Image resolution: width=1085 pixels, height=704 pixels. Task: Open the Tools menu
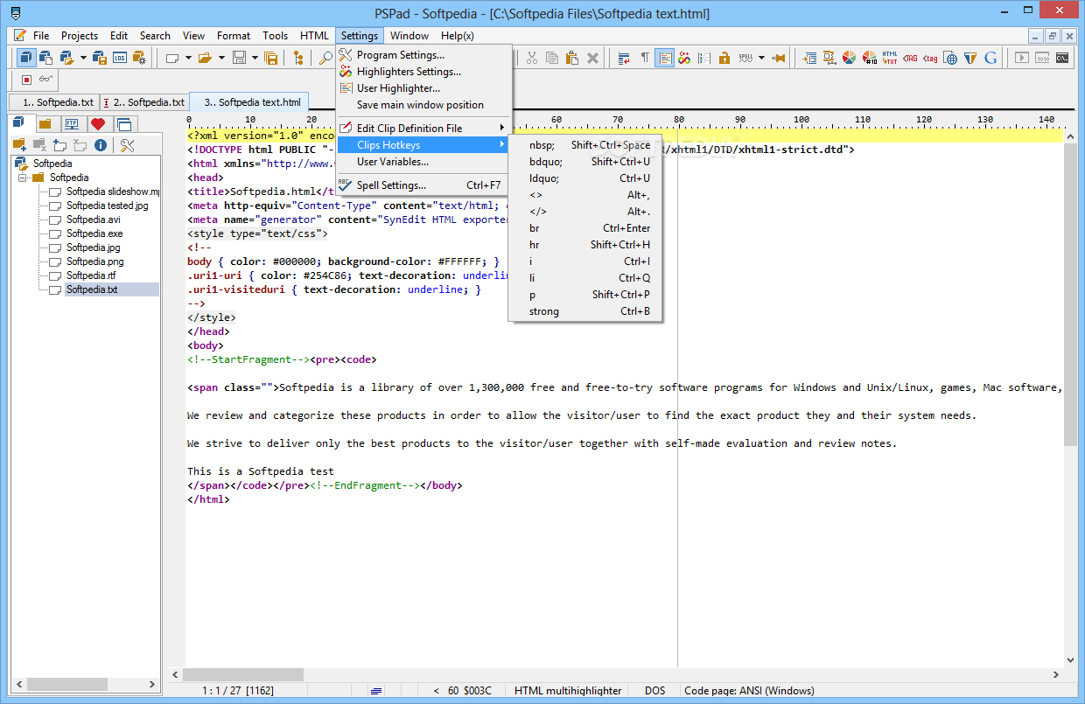tap(275, 36)
